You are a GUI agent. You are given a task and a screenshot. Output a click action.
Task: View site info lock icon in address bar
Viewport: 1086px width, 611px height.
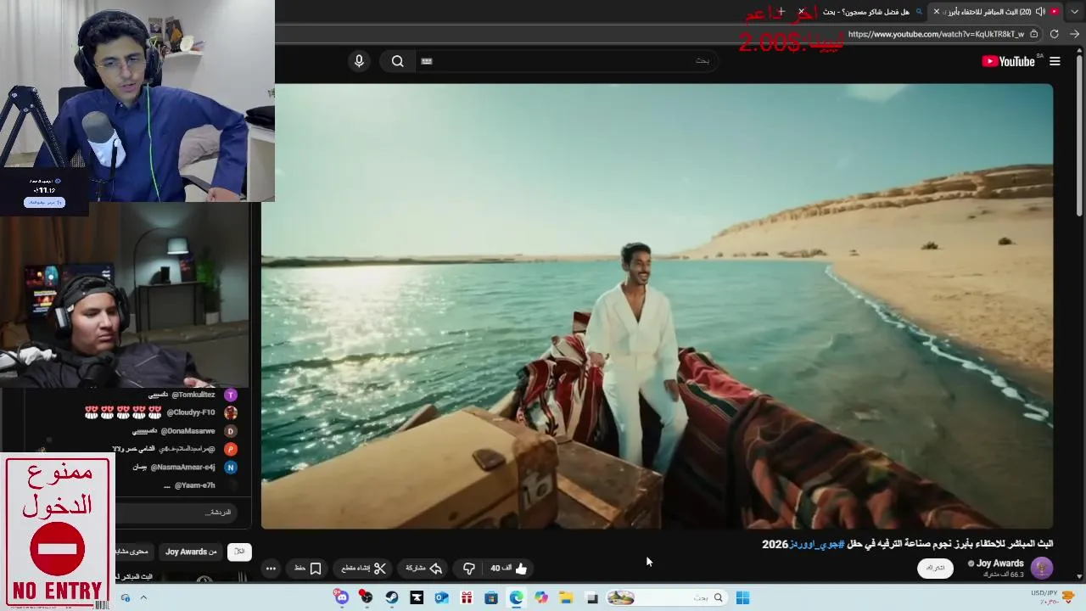point(1033,34)
